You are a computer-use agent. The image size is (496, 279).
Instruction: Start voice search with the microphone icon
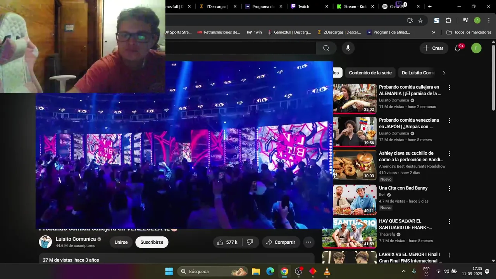pos(348,48)
